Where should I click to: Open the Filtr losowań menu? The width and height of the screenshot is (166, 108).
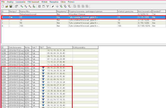(x=33, y=2)
